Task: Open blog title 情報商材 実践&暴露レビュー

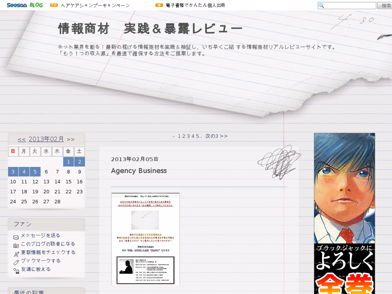Action: 150,28
